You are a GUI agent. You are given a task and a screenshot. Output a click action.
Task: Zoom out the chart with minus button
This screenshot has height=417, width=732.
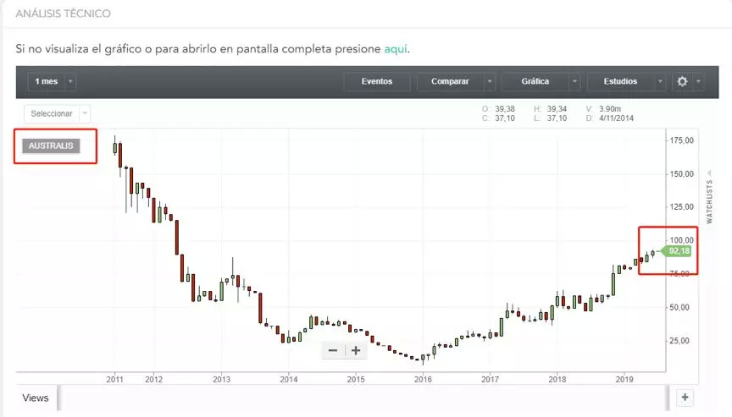[x=333, y=350]
